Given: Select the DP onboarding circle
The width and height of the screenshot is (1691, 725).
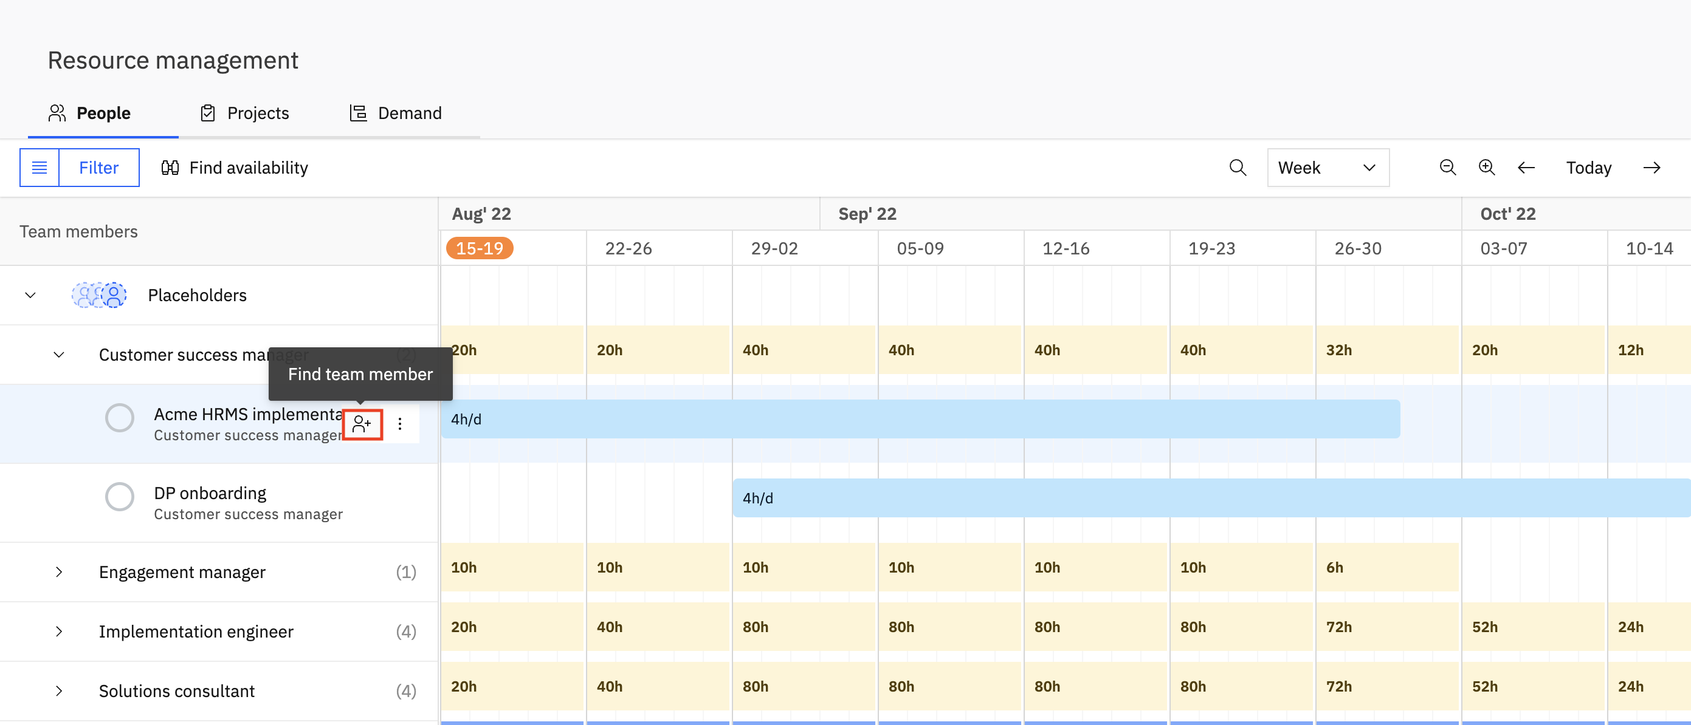Looking at the screenshot, I should tap(120, 497).
